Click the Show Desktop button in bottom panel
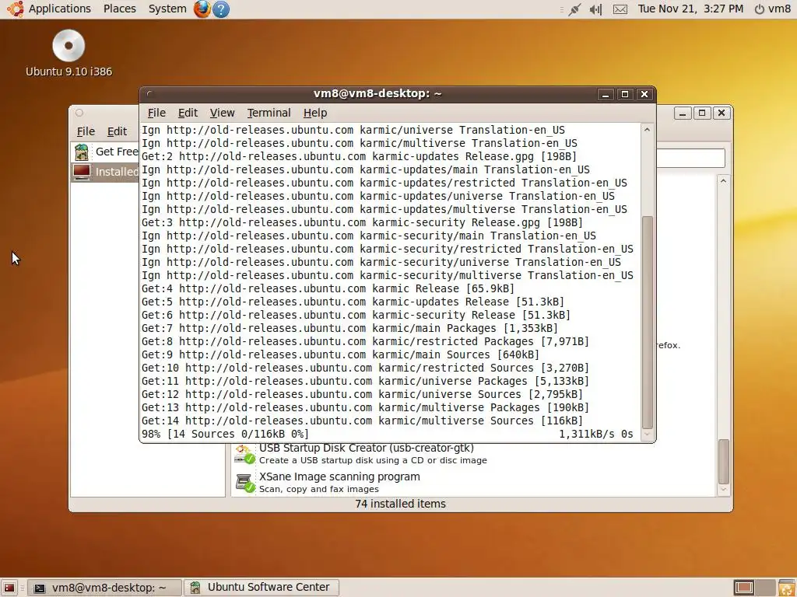The height and width of the screenshot is (597, 797). (9, 588)
